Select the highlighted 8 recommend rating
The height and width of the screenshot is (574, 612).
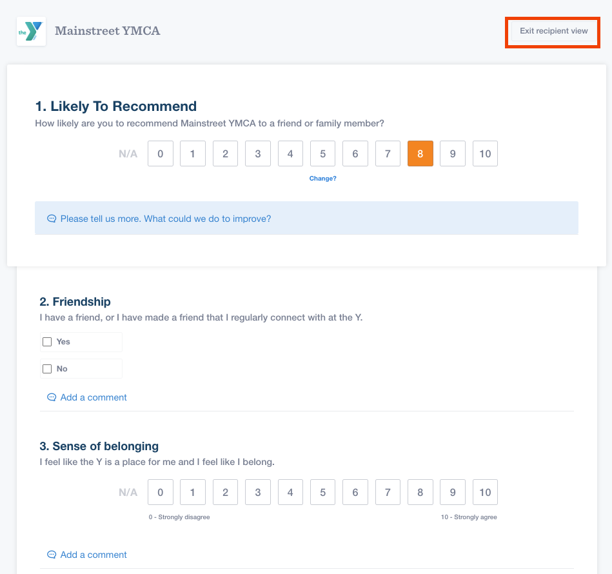click(x=420, y=153)
